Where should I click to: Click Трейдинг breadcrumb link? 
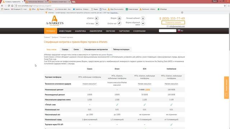tap(55, 37)
